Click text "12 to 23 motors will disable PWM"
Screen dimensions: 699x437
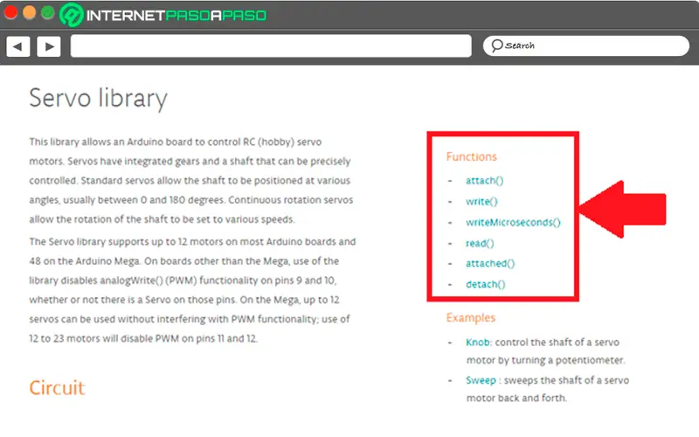pyautogui.click(x=104, y=338)
